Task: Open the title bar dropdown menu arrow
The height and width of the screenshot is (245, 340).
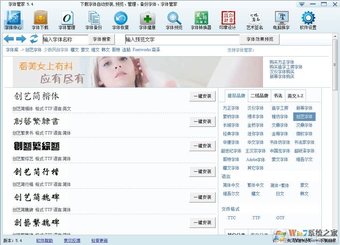Action: [x=301, y=4]
